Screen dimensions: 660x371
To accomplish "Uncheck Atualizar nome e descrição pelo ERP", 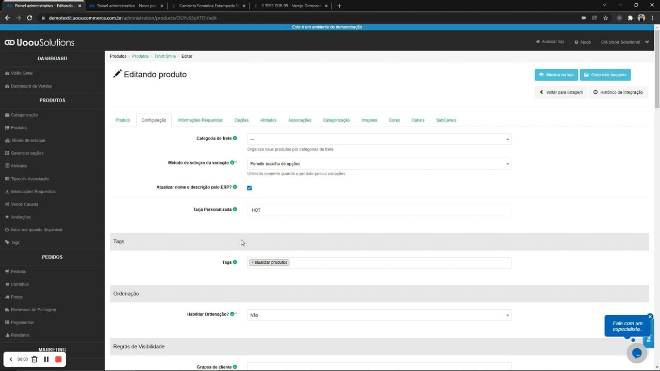I will click(250, 188).
